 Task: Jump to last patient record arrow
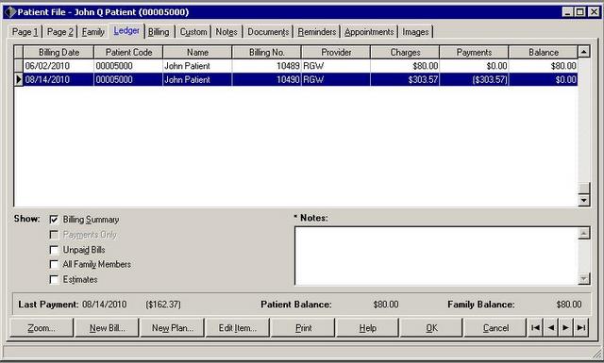581,327
